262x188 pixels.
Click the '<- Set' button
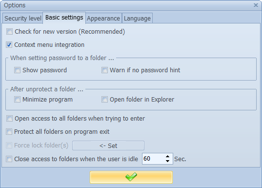[x=108, y=146]
